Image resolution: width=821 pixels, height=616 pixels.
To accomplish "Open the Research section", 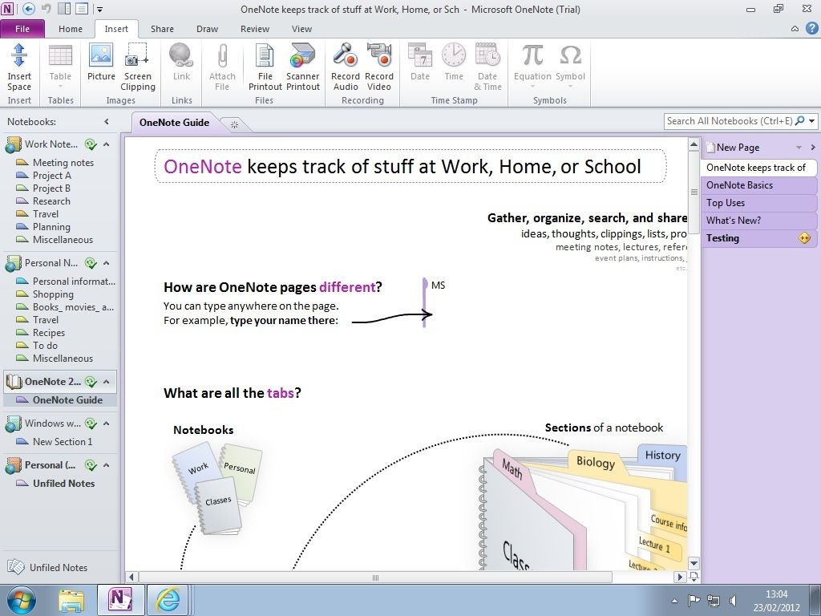I will coord(43,201).
